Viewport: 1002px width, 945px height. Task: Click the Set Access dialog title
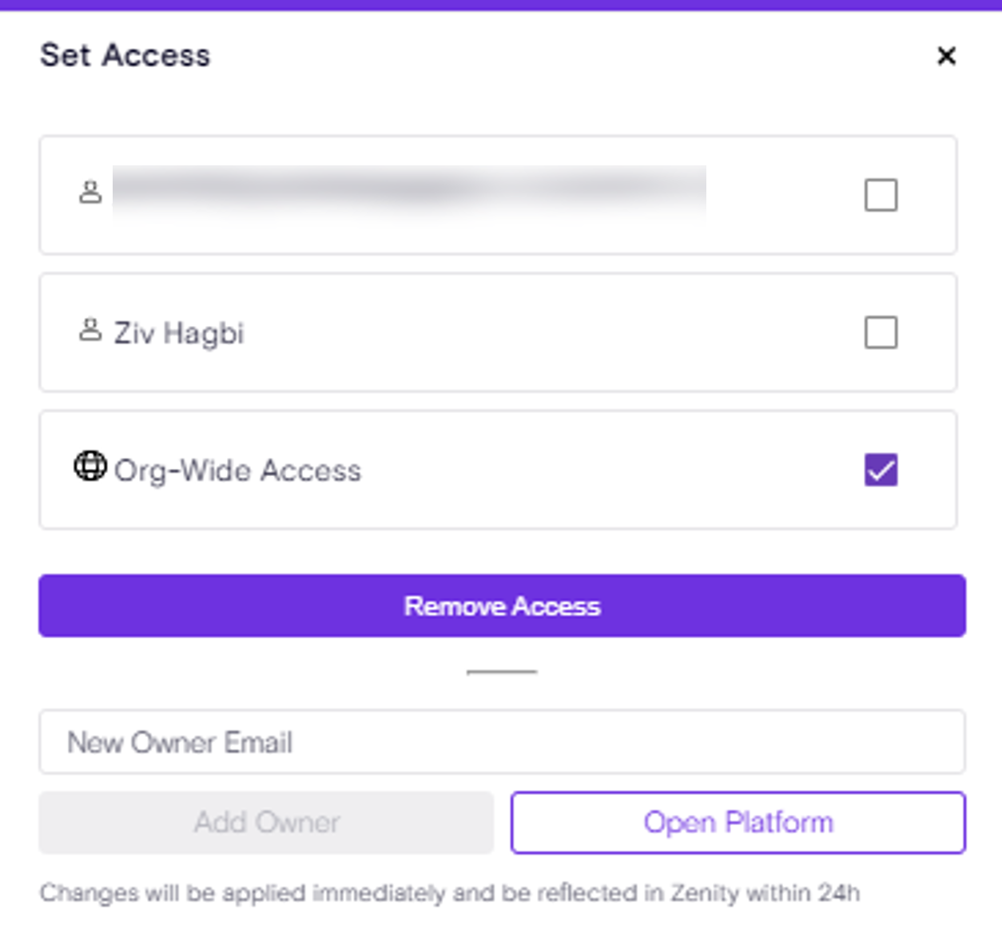point(125,56)
